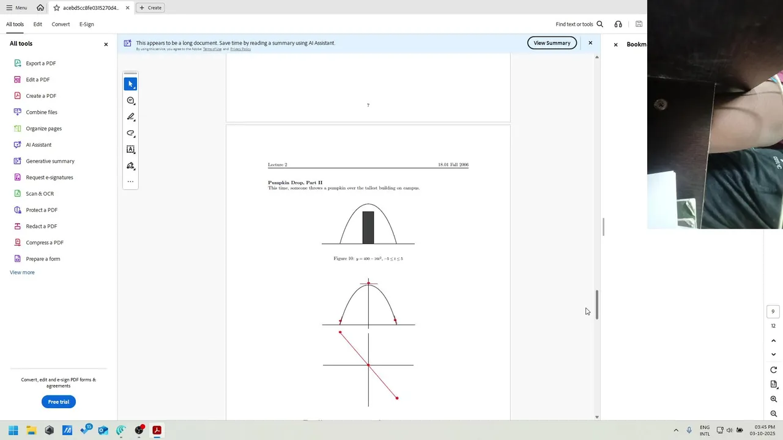This screenshot has height=440, width=783.
Task: Open more quick tools ellipsis
Action: [x=130, y=182]
